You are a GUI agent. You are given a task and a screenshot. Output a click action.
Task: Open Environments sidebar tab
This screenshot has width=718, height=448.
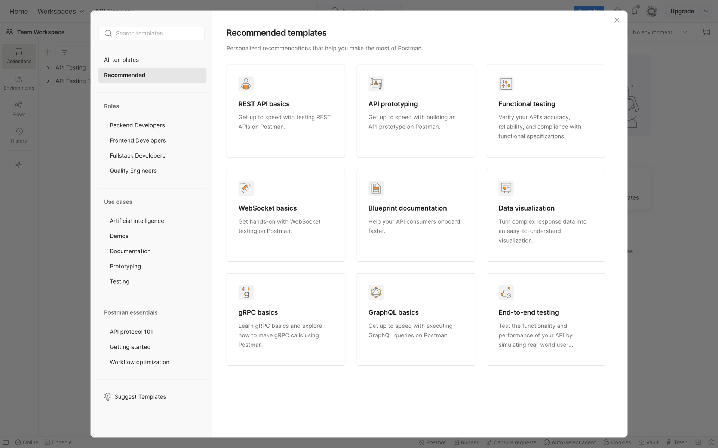[x=19, y=83]
